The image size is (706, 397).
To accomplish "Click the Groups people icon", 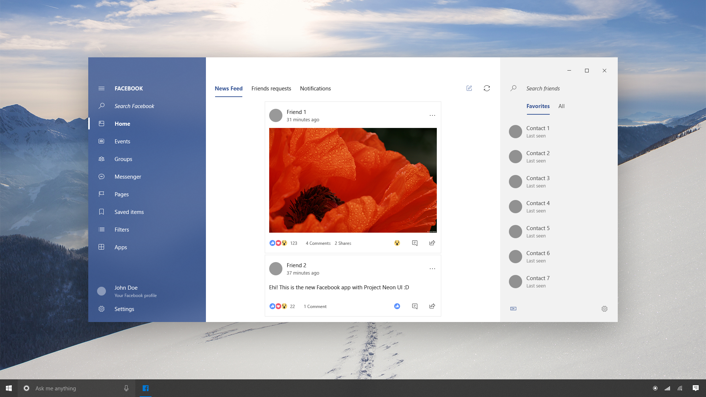I will coord(101,159).
